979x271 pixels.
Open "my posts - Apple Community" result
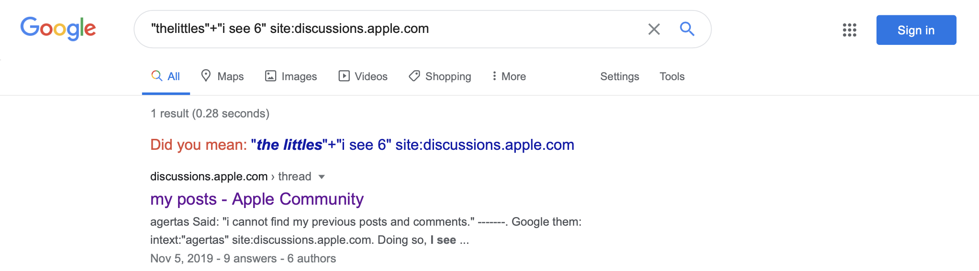257,199
